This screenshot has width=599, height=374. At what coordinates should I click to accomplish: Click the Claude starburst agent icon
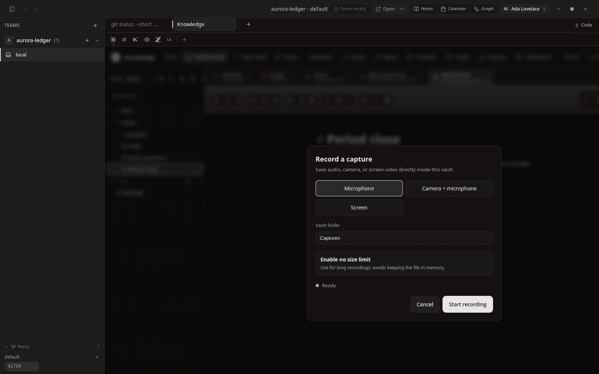[113, 40]
